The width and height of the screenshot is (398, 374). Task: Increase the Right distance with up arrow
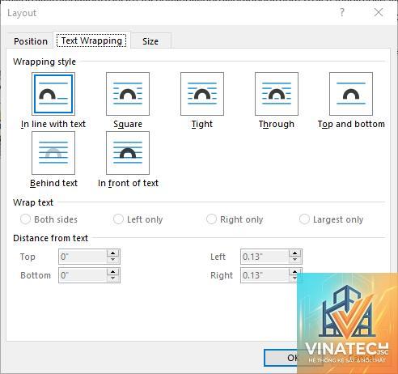pyautogui.click(x=295, y=271)
